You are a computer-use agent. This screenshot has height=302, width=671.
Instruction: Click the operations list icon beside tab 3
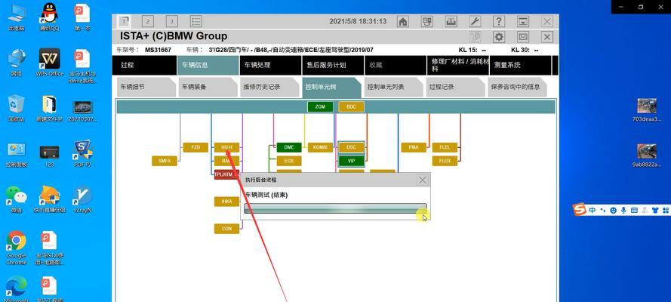[196, 21]
